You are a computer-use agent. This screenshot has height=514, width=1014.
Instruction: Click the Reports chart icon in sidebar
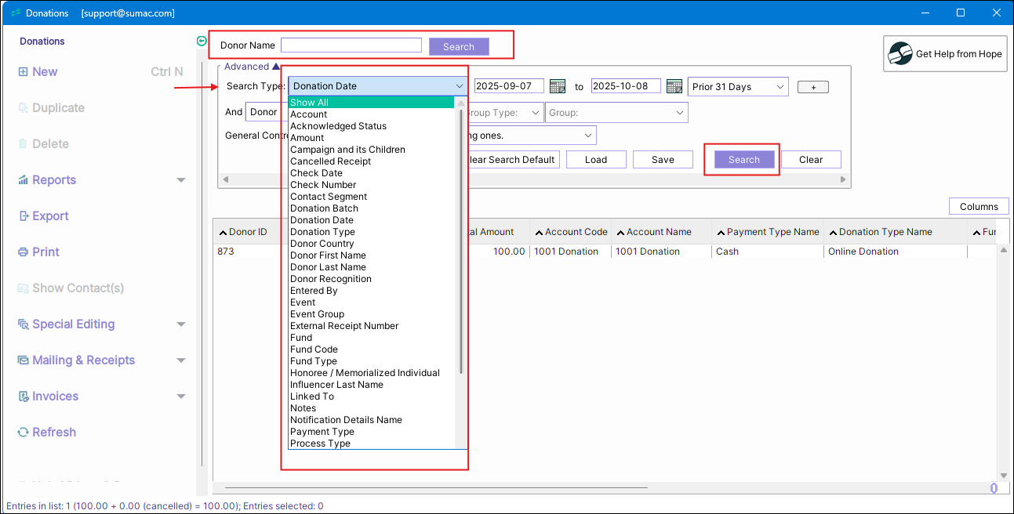(x=23, y=180)
